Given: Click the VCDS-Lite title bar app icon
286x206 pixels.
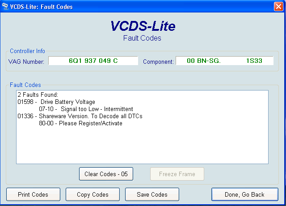Looking at the screenshot, I should (5, 6).
